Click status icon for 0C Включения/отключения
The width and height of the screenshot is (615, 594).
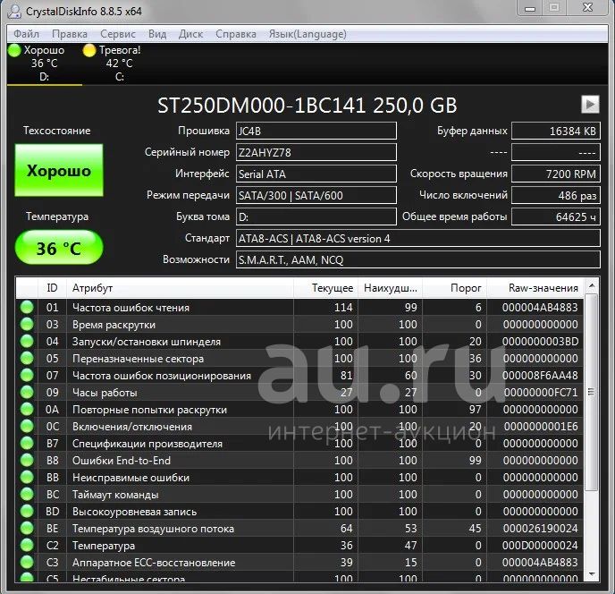click(27, 426)
